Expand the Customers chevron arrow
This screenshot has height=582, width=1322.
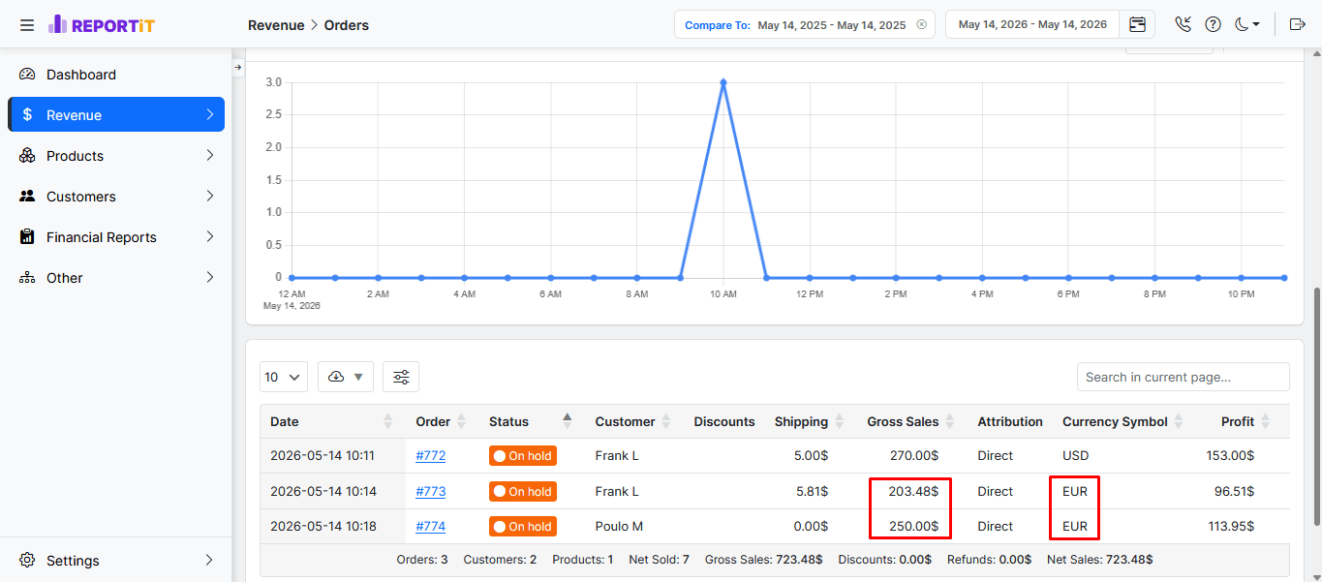210,197
